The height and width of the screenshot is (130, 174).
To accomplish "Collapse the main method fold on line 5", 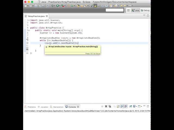I will [29, 30].
